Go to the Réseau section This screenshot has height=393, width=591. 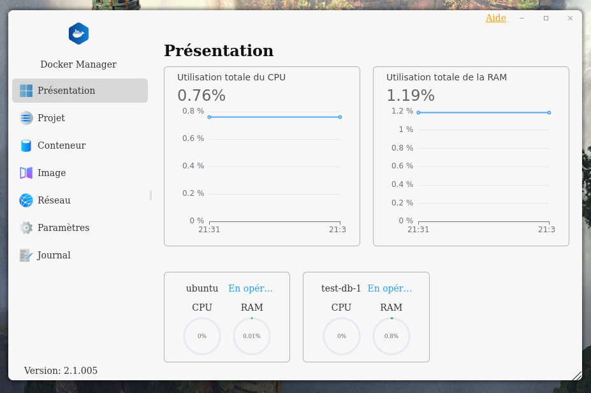coord(54,200)
